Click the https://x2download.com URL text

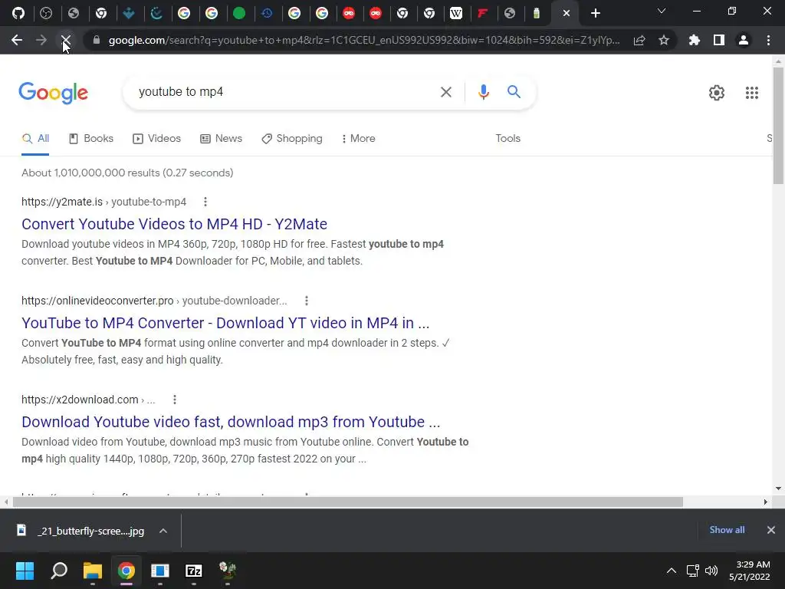[x=80, y=400]
